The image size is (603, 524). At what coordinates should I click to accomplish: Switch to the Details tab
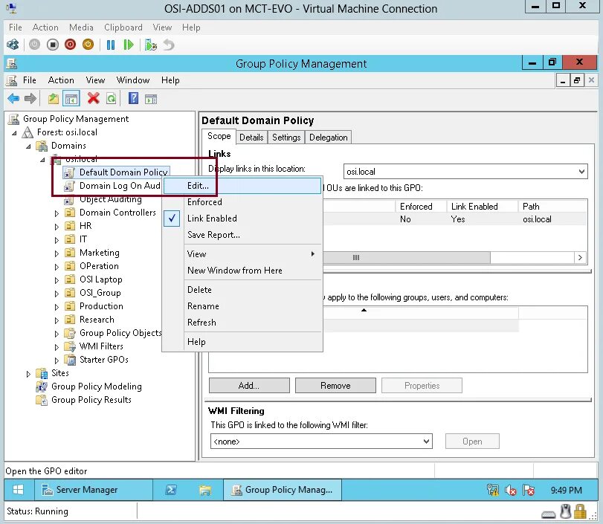251,138
